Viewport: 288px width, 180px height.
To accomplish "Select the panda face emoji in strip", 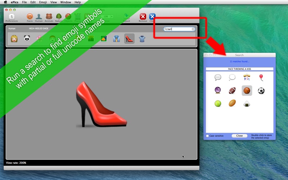I will click(x=27, y=39).
